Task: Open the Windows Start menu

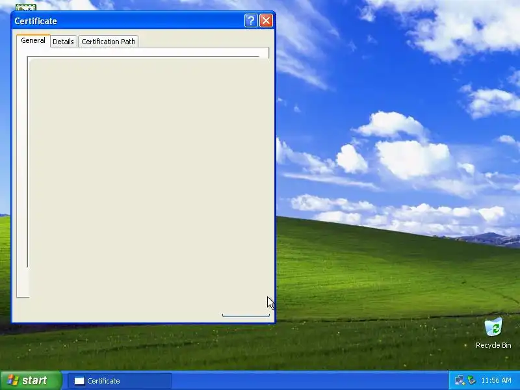Action: (x=31, y=380)
